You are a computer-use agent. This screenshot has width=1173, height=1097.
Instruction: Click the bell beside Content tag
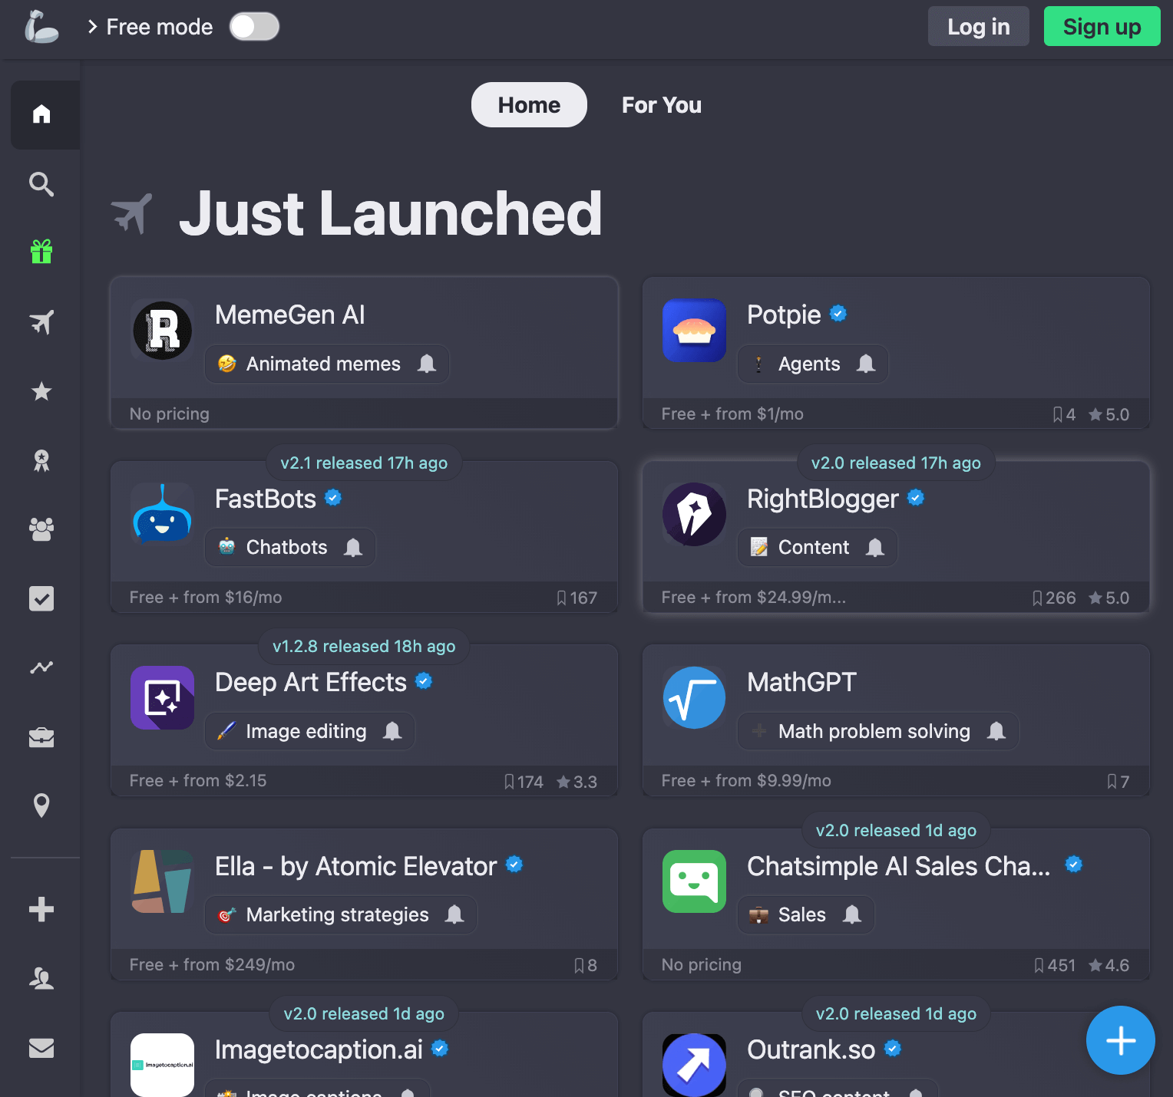[875, 547]
